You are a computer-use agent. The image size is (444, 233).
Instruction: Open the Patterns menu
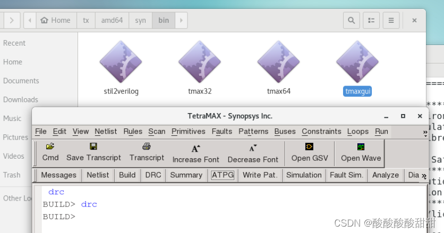(253, 132)
